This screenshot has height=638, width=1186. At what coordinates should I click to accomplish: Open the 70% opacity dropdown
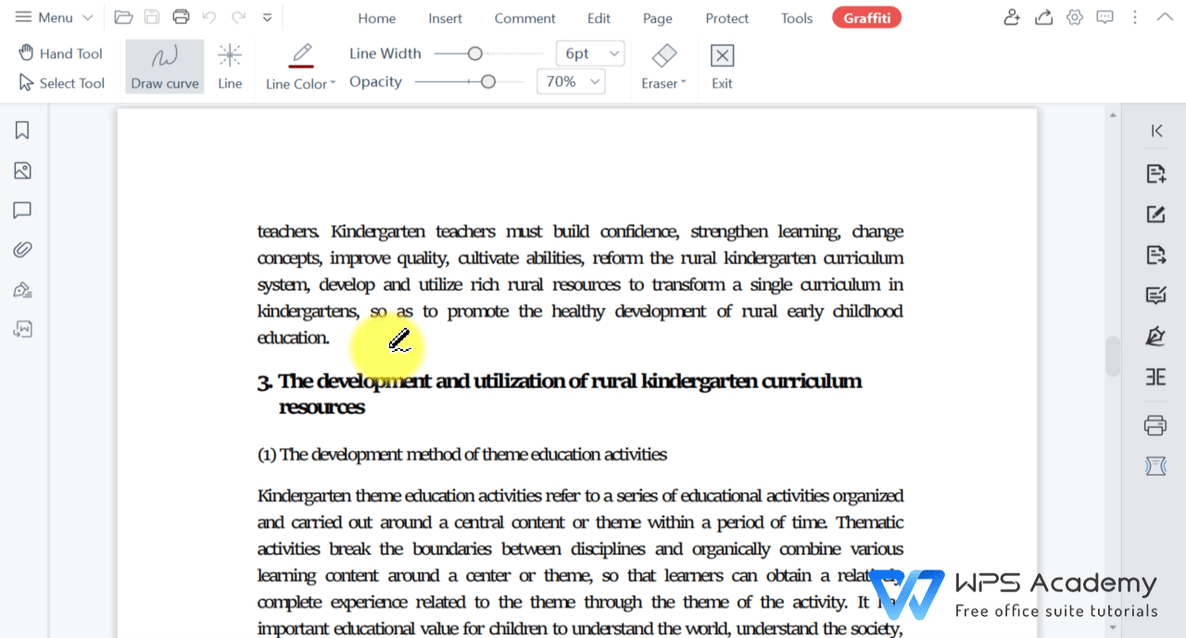click(x=570, y=81)
